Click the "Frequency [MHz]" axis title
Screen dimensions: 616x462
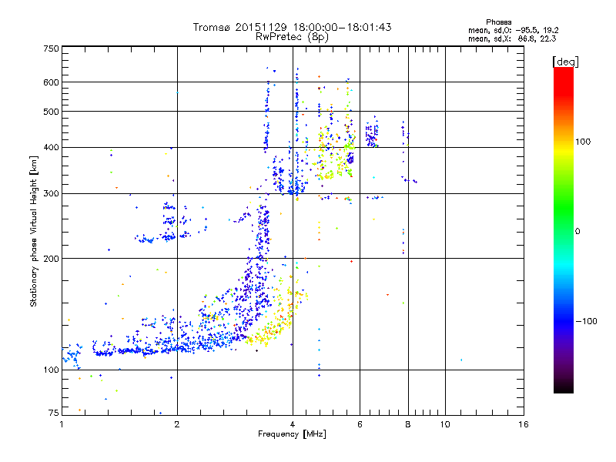tap(292, 434)
